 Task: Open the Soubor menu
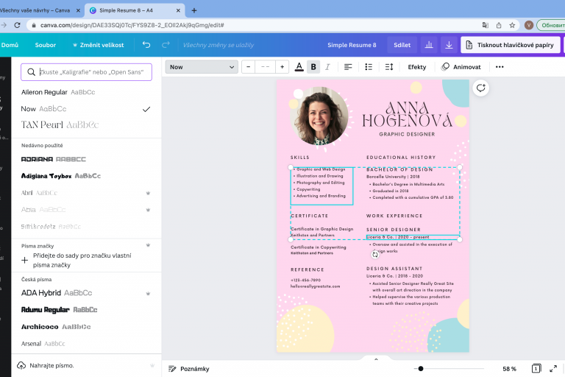point(46,45)
